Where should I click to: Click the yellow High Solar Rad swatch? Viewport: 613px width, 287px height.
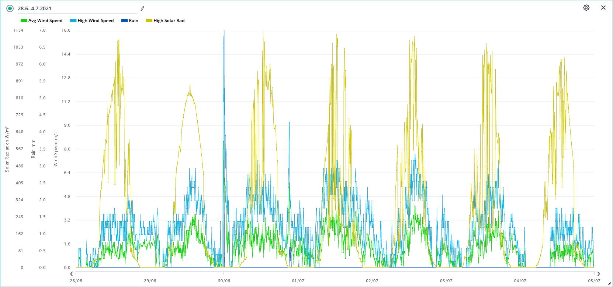(x=149, y=21)
